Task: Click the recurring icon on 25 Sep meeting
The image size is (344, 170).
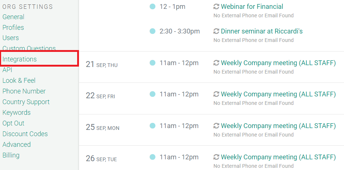Action: 216,126
